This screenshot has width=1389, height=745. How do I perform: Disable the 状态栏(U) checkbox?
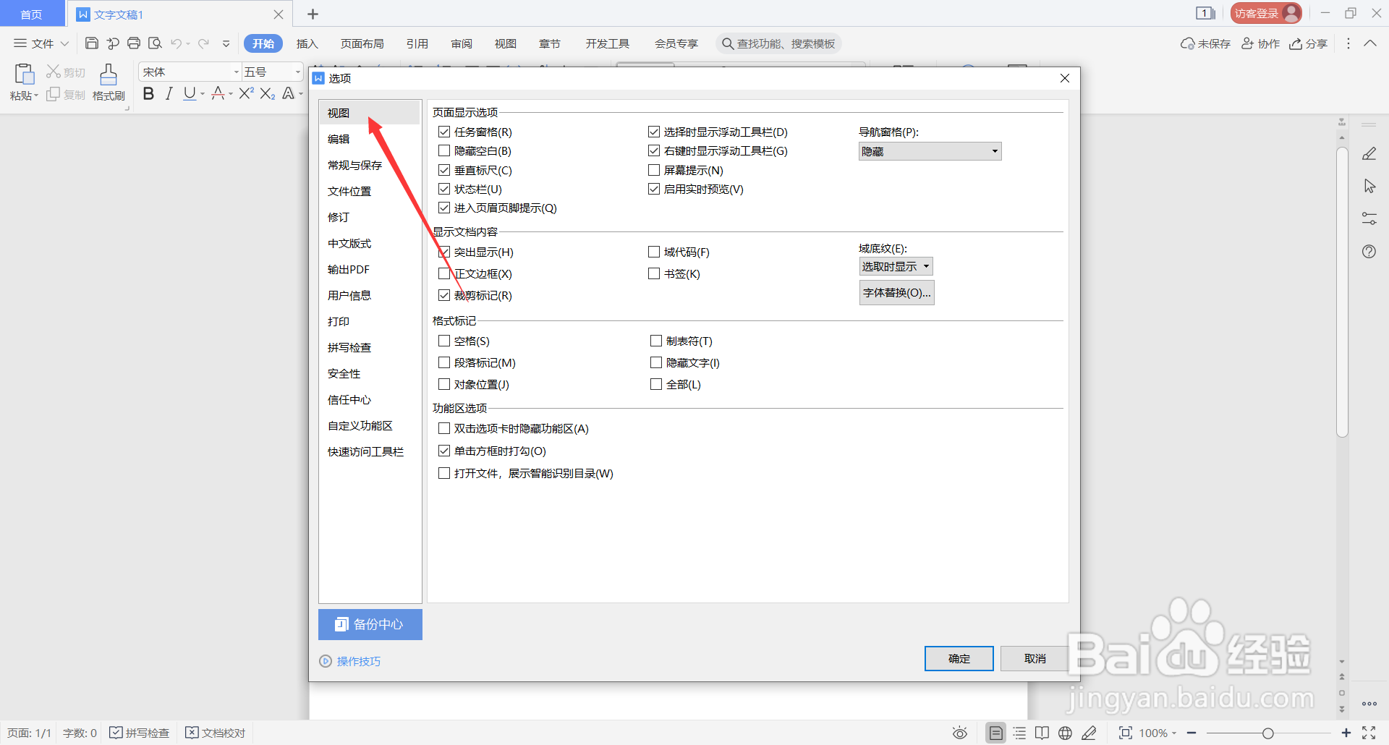tap(444, 189)
